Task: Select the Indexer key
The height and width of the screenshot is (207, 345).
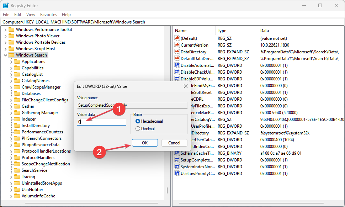Action: pos(28,119)
